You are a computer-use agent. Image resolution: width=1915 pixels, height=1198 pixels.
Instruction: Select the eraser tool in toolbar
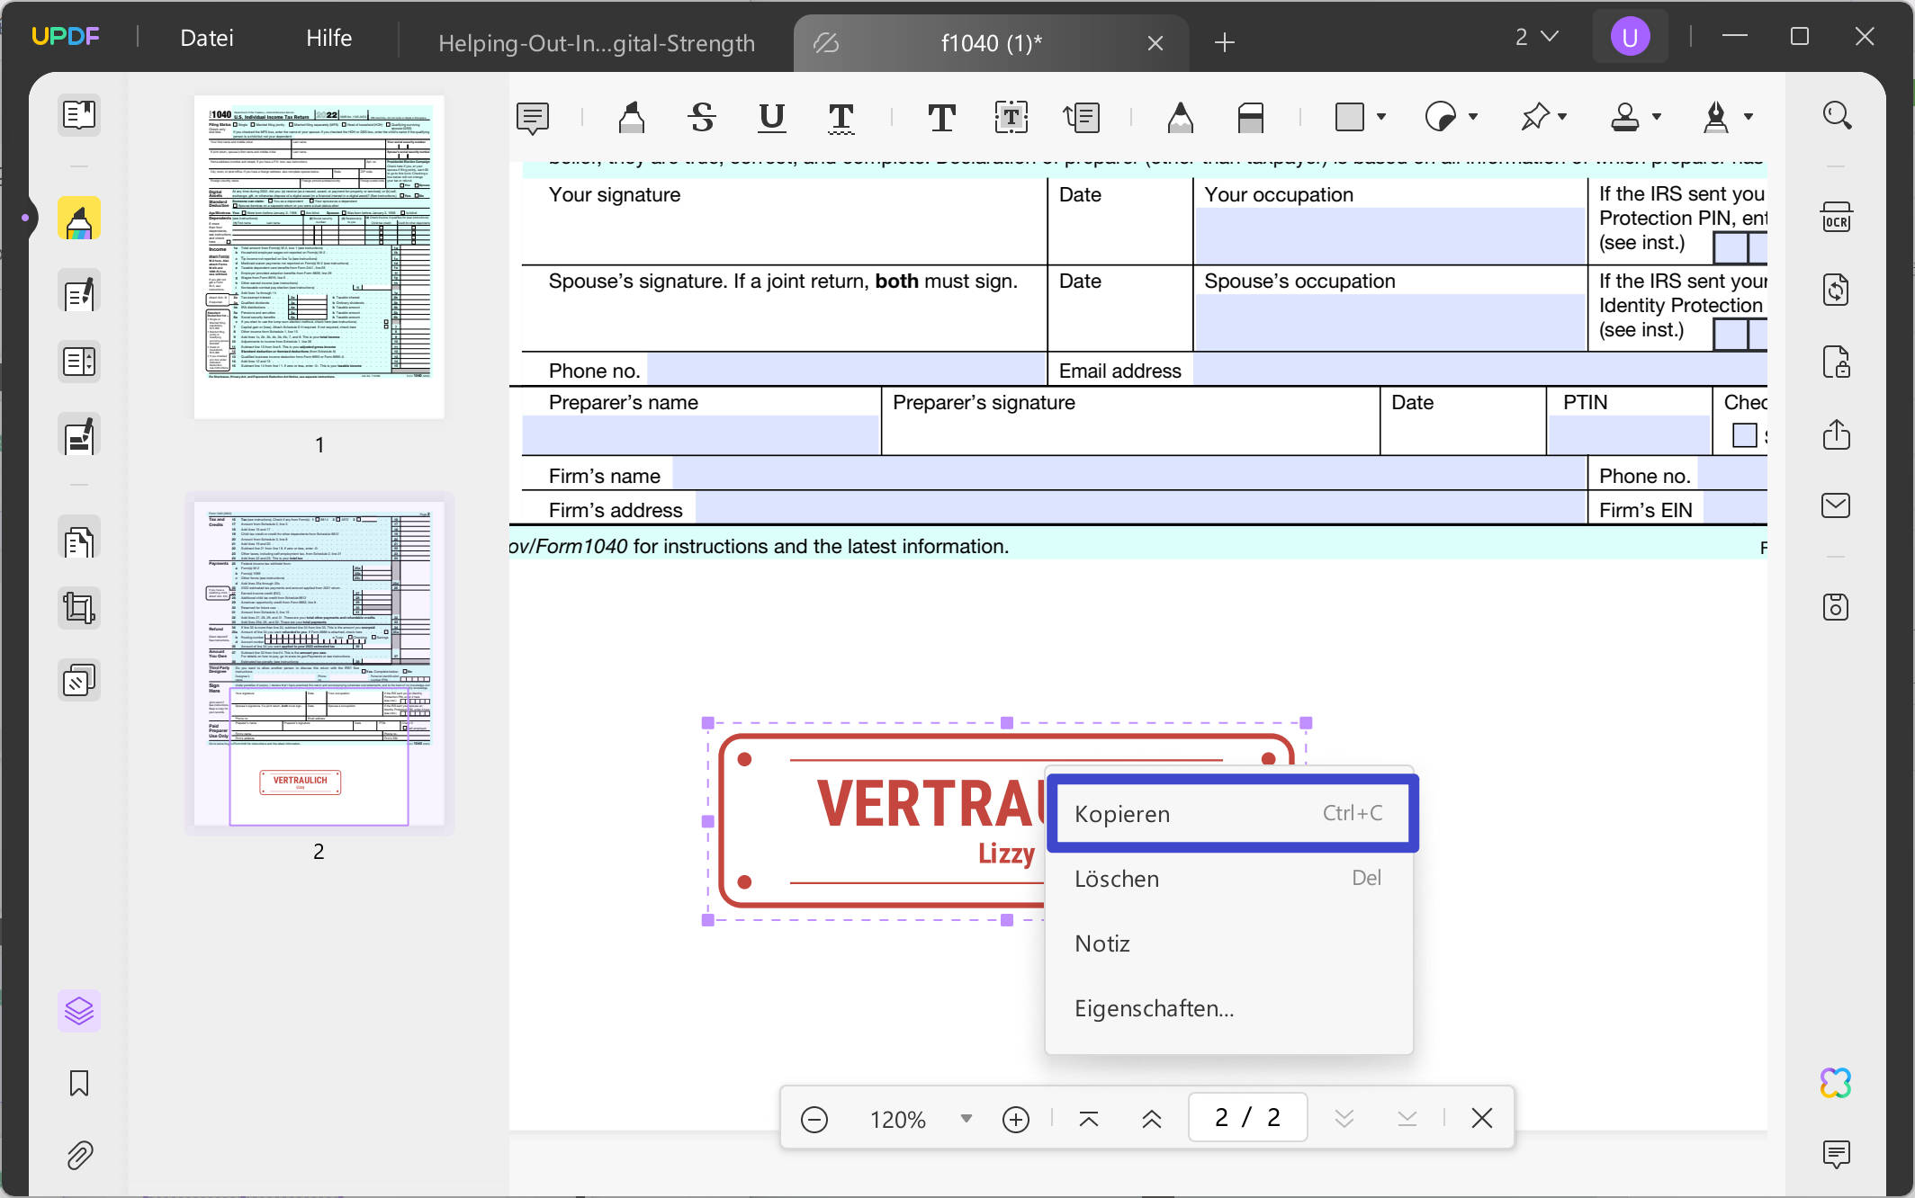pos(1250,117)
